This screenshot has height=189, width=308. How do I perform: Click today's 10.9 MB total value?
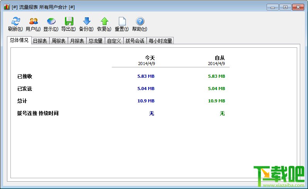[146, 101]
